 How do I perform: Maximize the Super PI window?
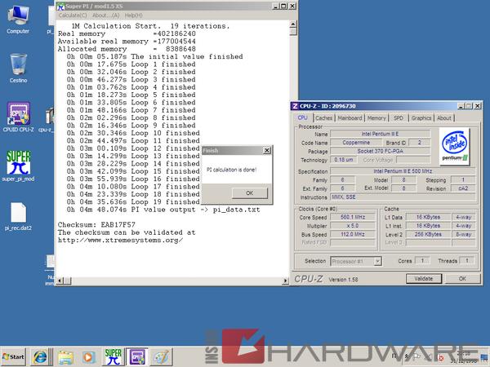(283, 6)
